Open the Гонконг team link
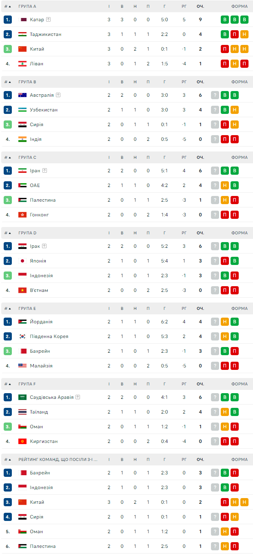The image size is (253, 554). pyautogui.click(x=39, y=215)
